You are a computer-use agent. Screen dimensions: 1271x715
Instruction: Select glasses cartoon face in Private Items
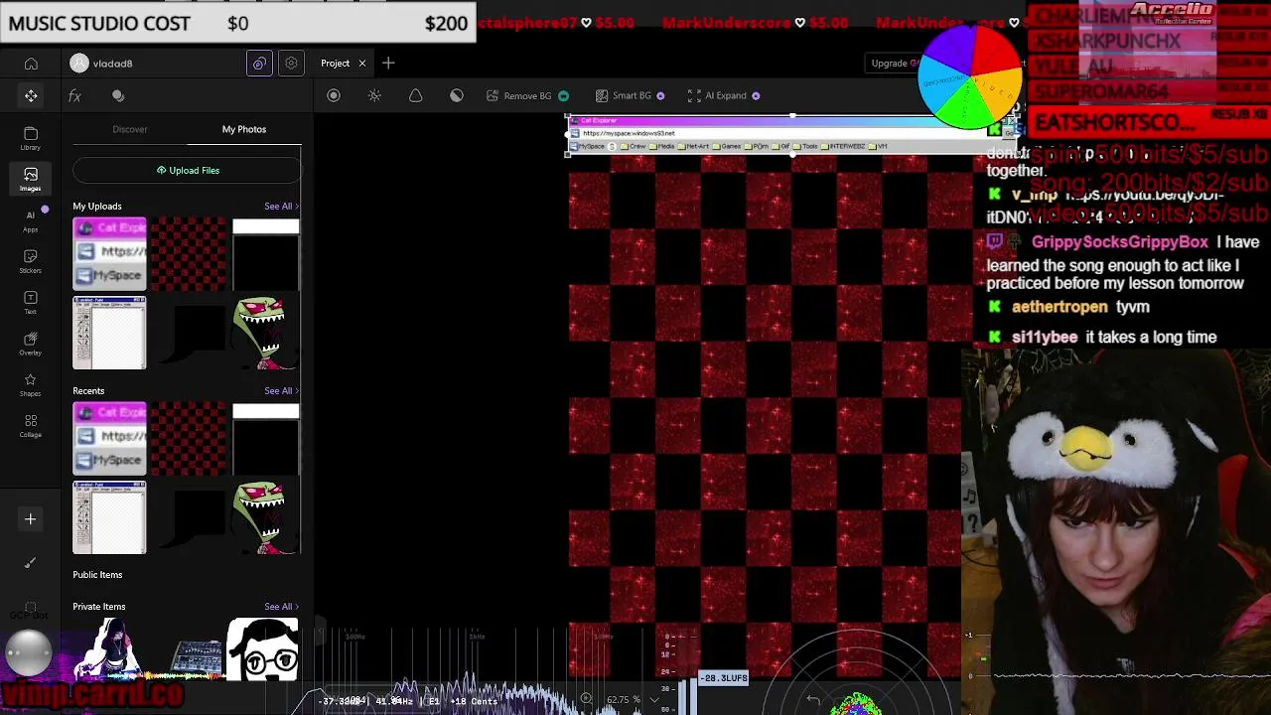coord(263,649)
